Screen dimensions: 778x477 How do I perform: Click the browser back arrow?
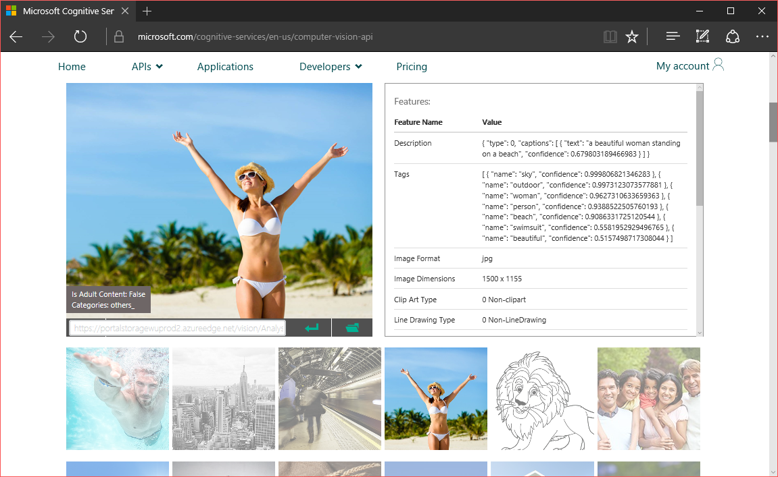(x=16, y=37)
